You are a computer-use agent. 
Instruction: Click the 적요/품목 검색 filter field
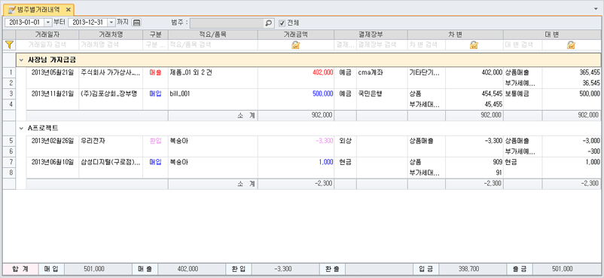[213, 45]
